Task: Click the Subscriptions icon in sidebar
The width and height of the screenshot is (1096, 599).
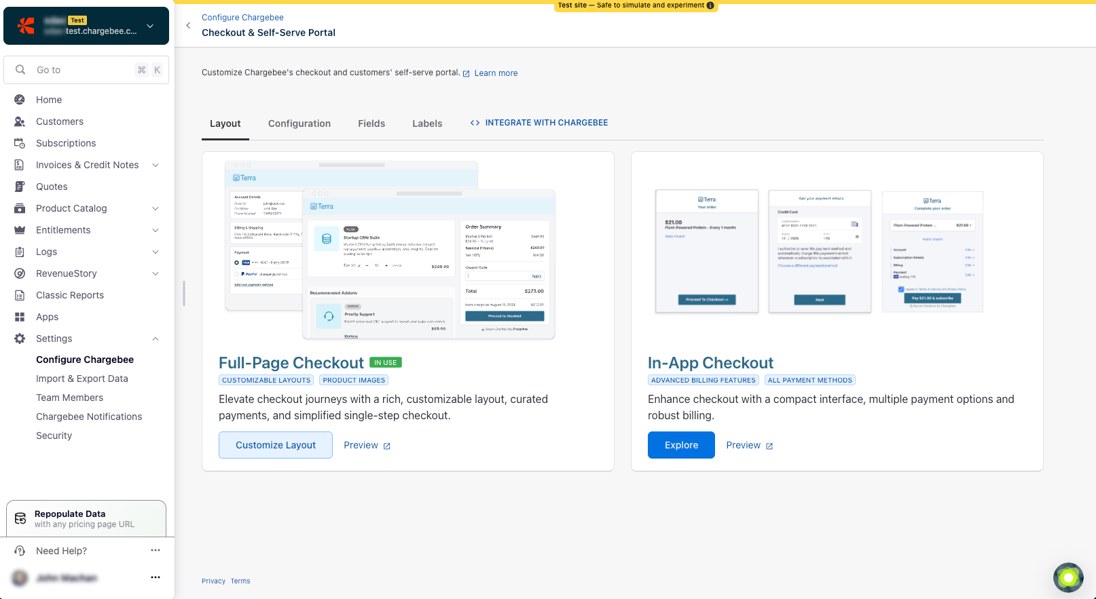Action: pyautogui.click(x=20, y=143)
